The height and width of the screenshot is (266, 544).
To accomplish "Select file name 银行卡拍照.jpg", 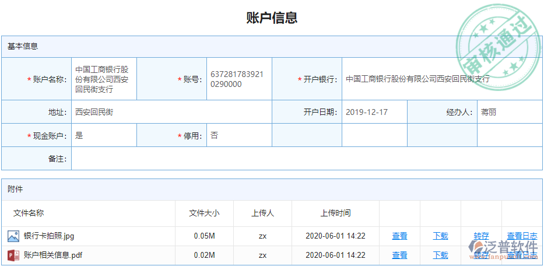I will coord(49,236).
